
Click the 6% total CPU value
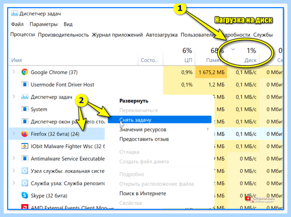coord(187,50)
